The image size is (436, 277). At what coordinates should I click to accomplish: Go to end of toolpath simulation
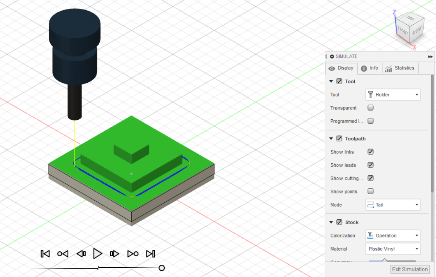pos(151,254)
